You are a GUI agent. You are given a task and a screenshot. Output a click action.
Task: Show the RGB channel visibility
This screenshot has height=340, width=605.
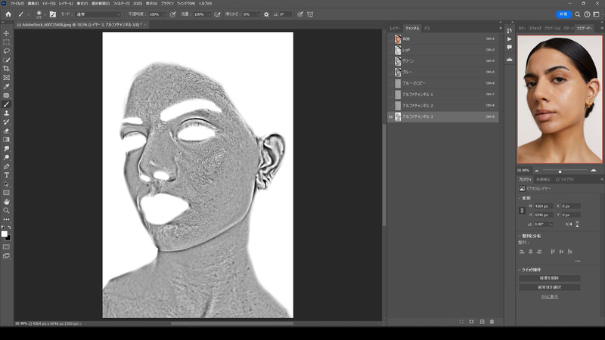point(390,39)
